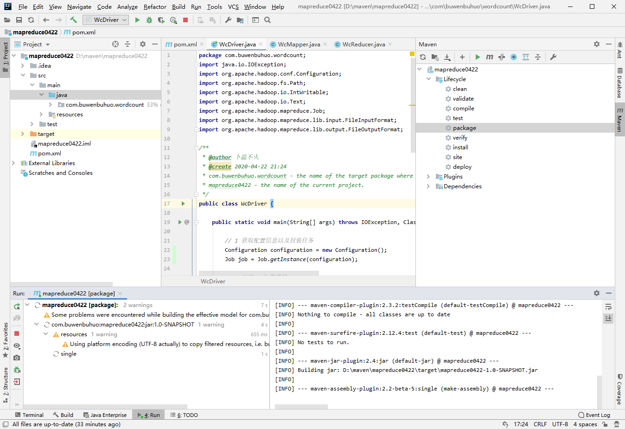Toggle the 7: Structure side tool window
Image resolution: width=625 pixels, height=429 pixels.
click(5, 384)
